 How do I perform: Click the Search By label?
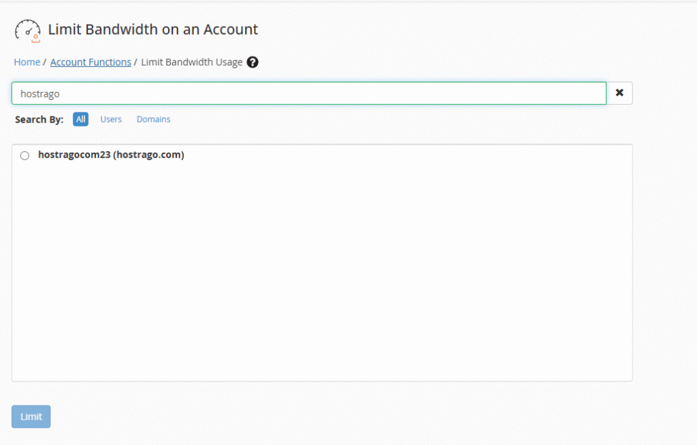(39, 120)
